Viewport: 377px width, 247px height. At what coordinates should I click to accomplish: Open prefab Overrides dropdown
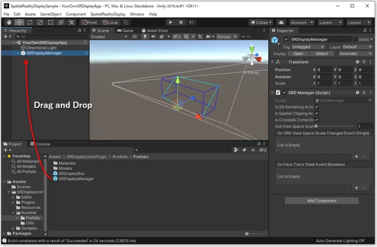[356, 54]
